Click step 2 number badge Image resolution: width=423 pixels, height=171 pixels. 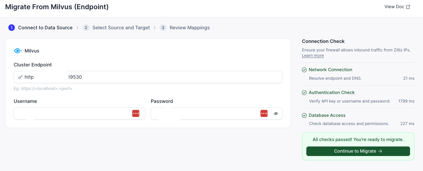pos(86,28)
